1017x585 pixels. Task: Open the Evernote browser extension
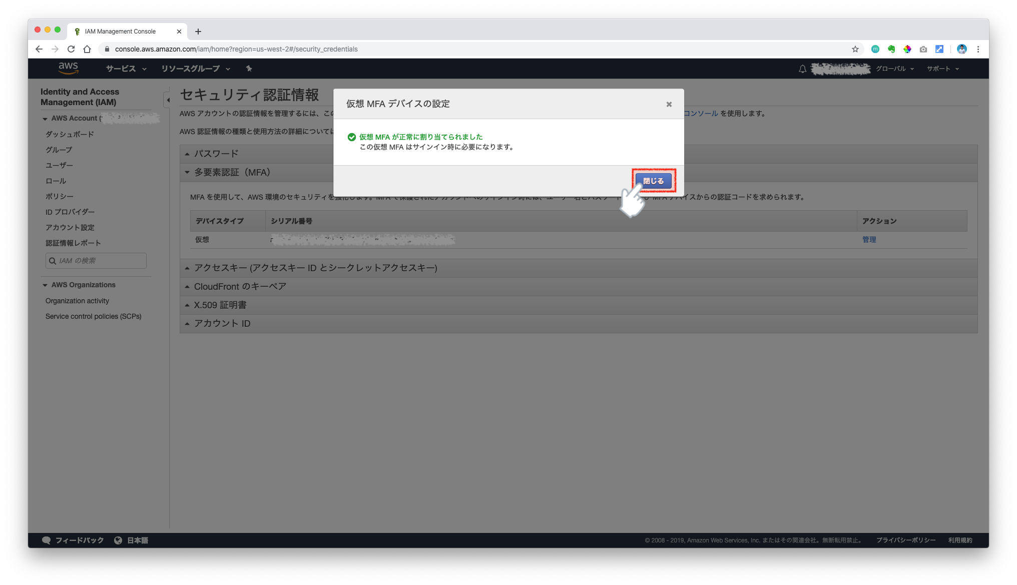click(891, 49)
